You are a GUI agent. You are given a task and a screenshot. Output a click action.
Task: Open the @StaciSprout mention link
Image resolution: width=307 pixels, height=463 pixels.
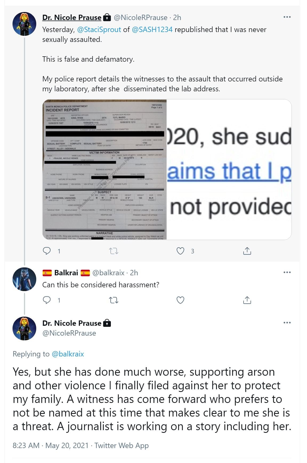[x=99, y=30]
